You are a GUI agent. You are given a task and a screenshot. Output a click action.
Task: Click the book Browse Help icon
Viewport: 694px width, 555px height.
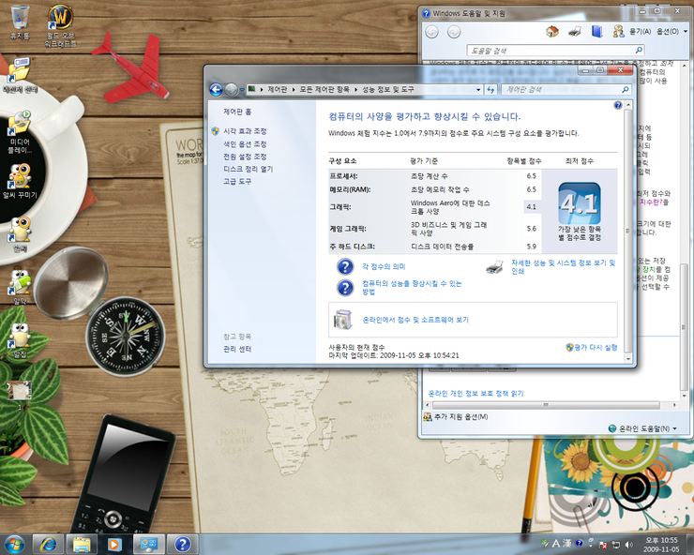[596, 32]
